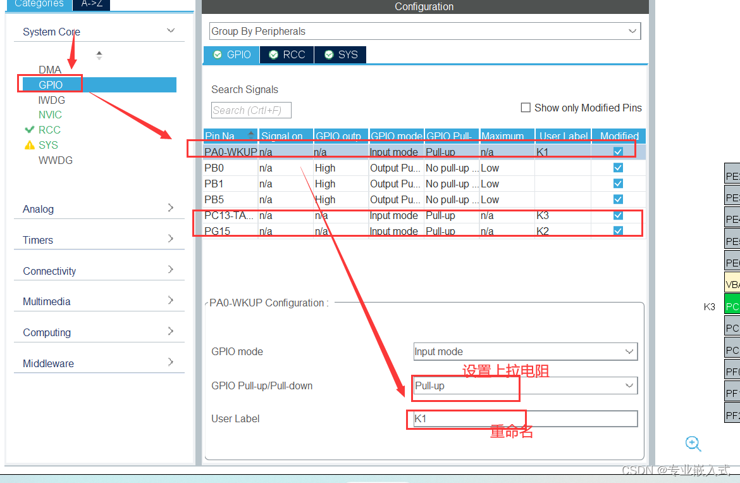Open the Group By Peripherals dropdown

(x=425, y=31)
